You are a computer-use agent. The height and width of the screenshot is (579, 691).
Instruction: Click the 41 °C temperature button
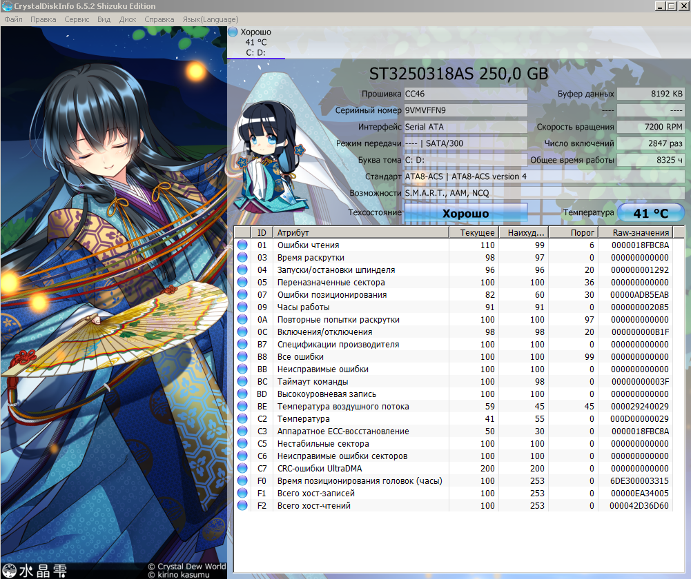[x=651, y=214]
